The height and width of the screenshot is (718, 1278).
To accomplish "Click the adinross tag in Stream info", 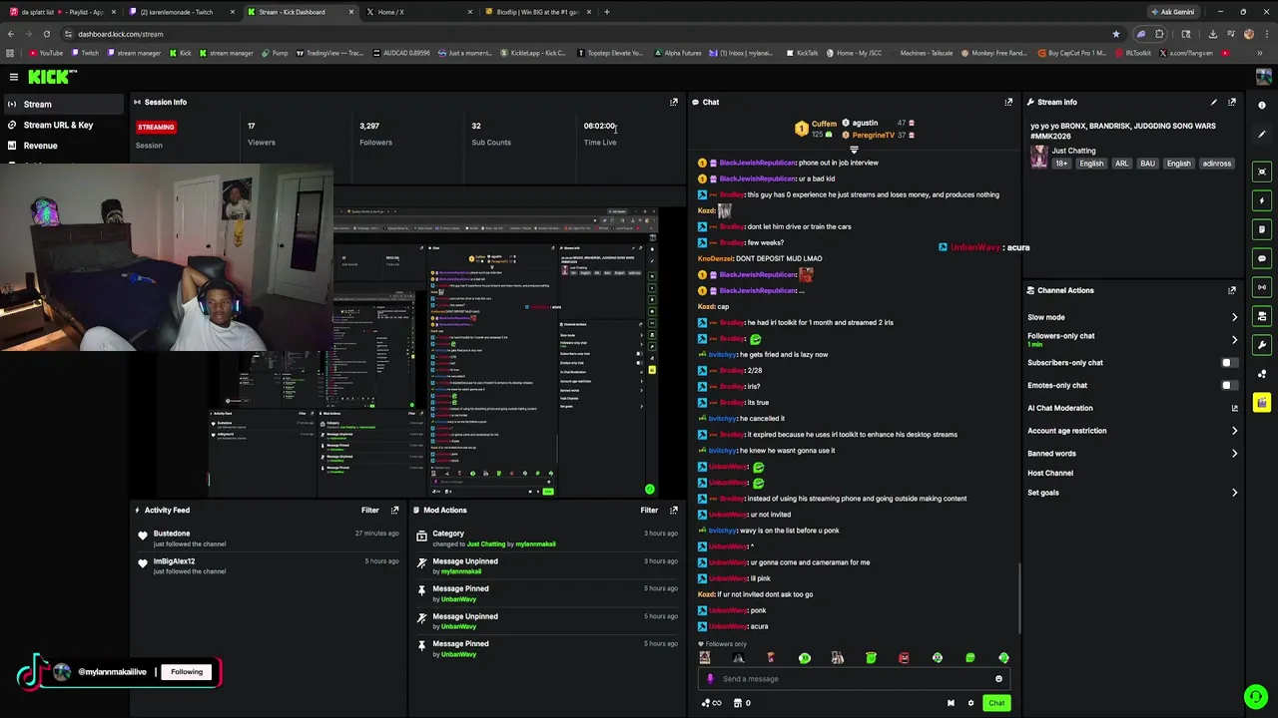I will (x=1216, y=164).
